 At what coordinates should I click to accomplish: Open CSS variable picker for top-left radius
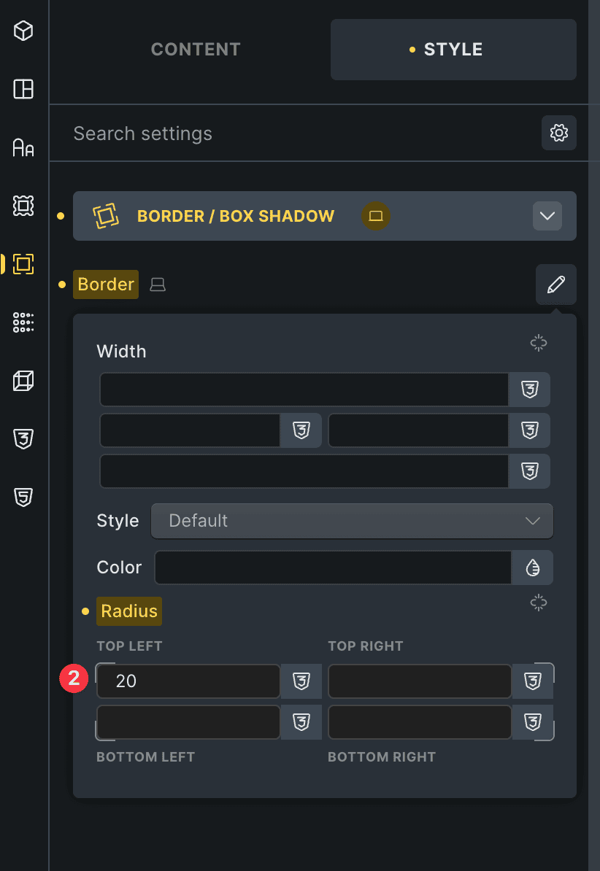pyautogui.click(x=301, y=681)
